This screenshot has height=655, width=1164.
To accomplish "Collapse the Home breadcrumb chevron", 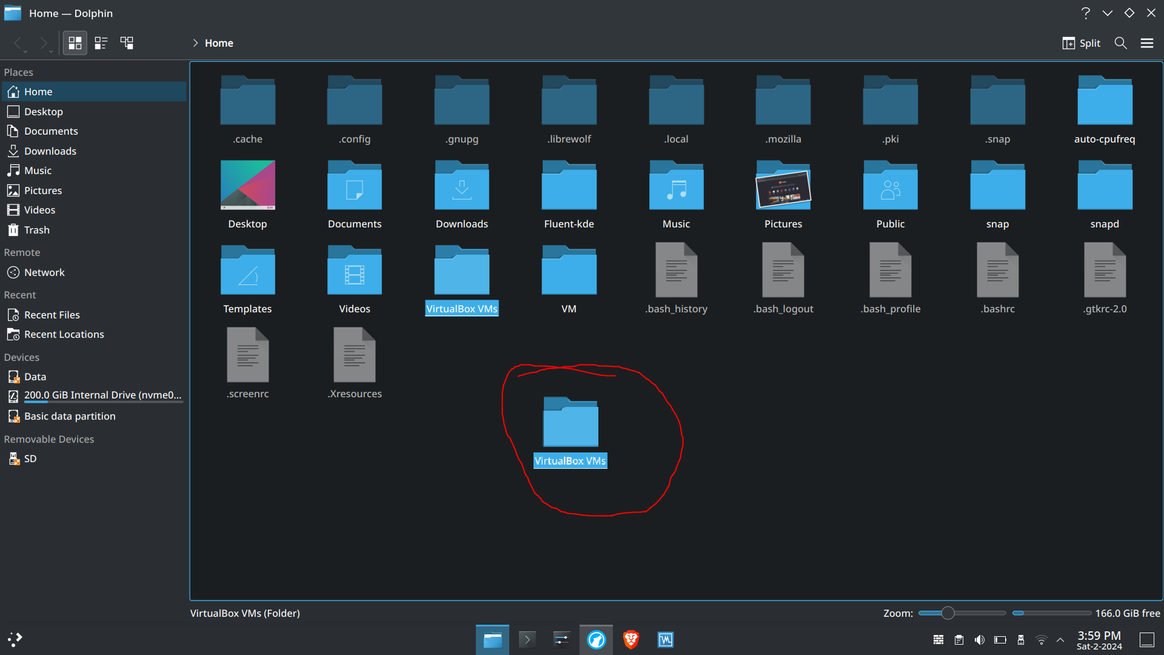I will (195, 42).
